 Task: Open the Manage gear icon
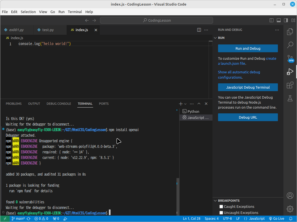click(x=290, y=209)
